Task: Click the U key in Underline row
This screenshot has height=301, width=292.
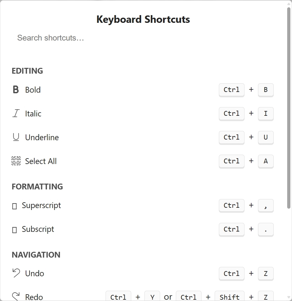Action: [265, 137]
